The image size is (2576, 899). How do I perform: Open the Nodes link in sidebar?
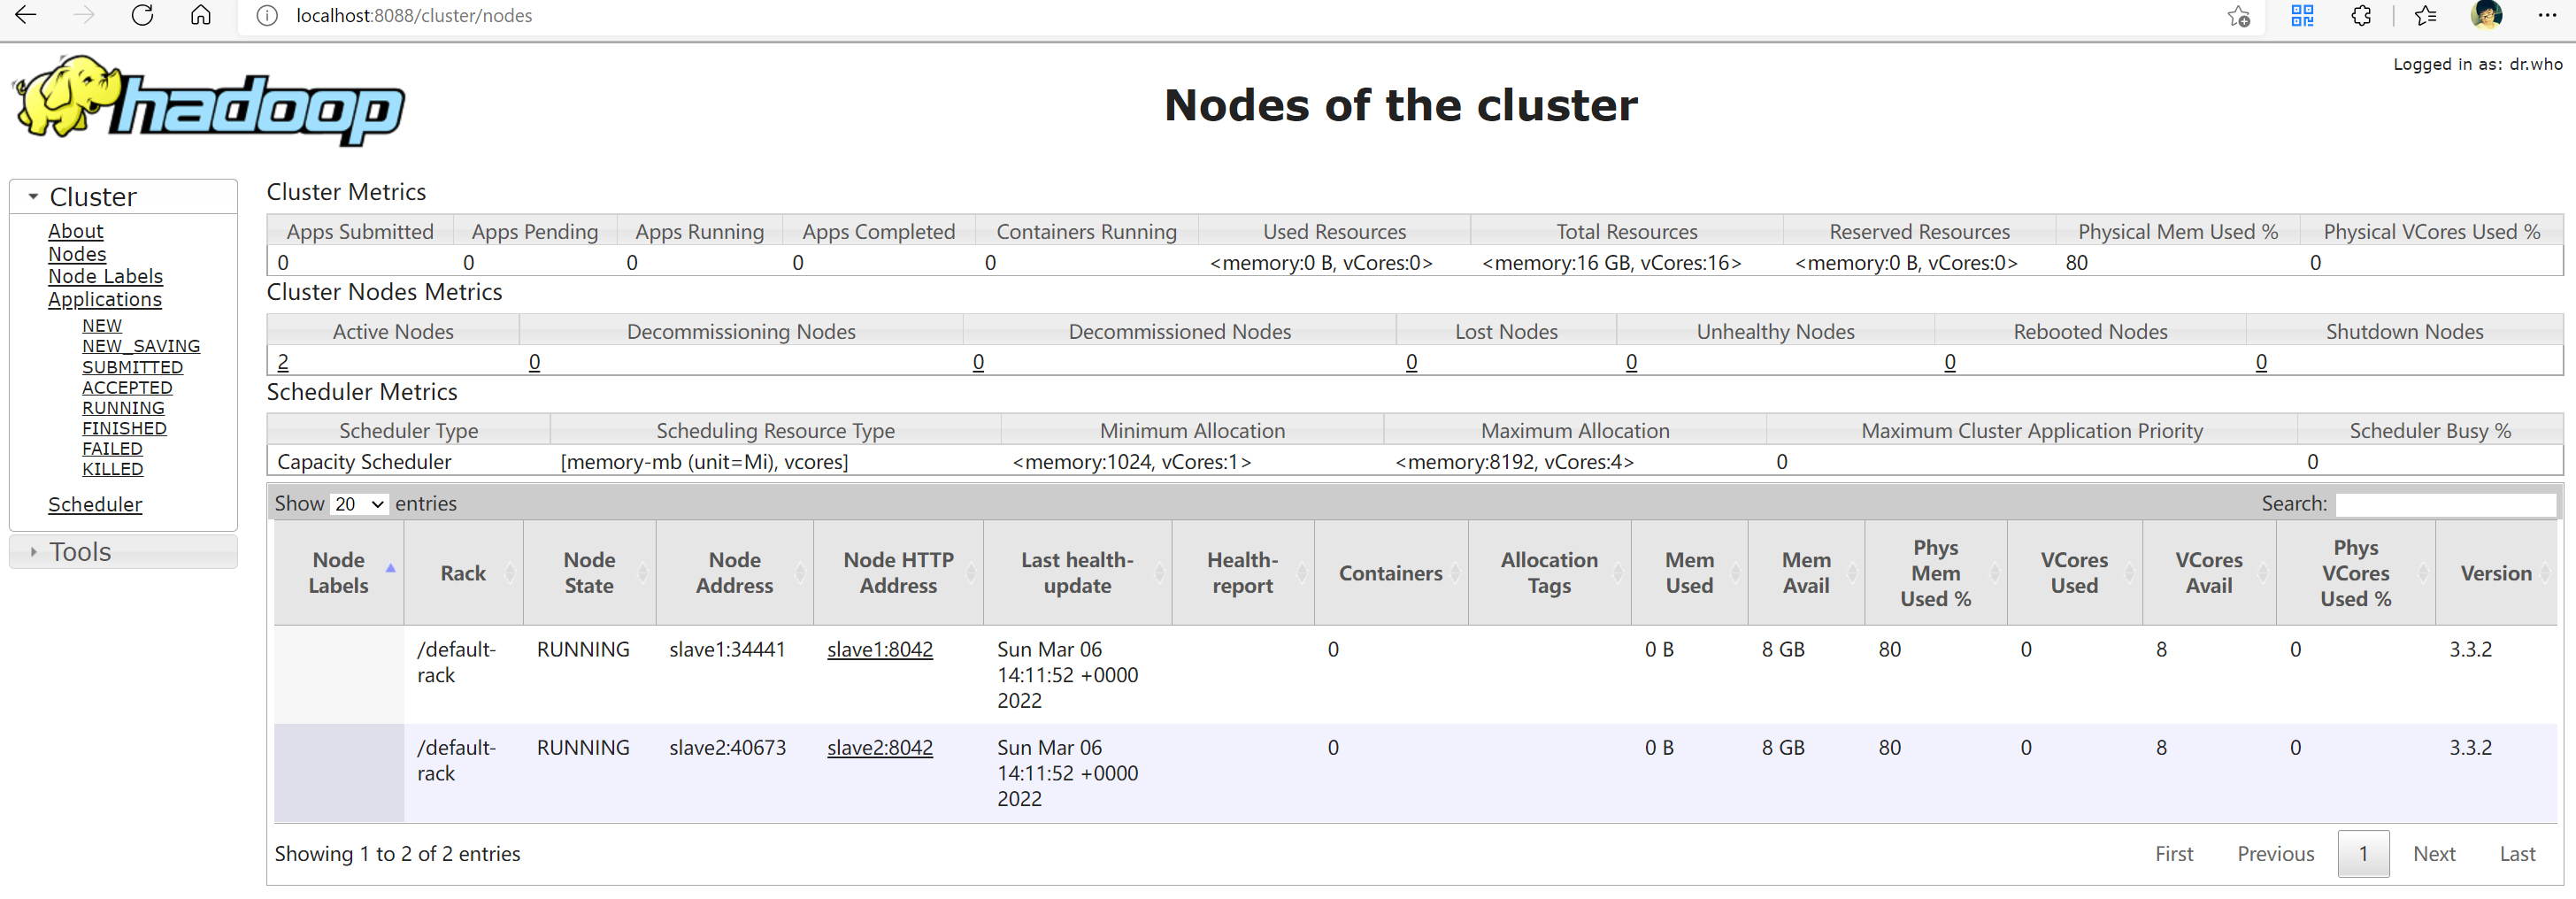(77, 254)
